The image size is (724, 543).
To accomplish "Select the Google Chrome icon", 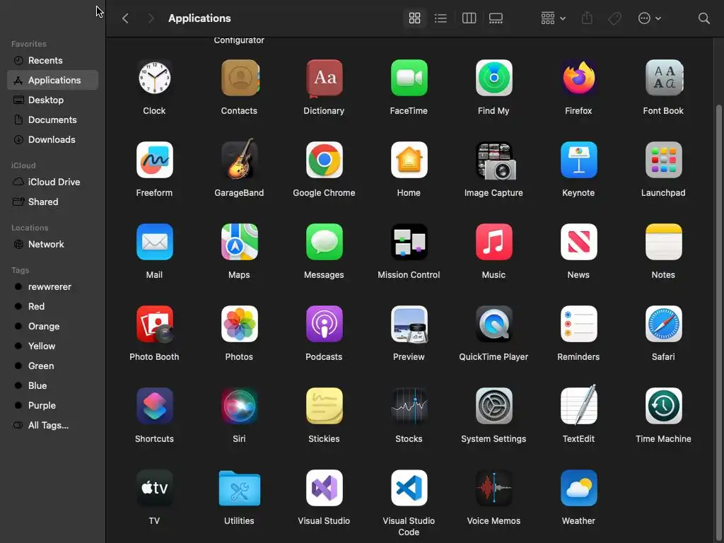I will click(x=324, y=160).
